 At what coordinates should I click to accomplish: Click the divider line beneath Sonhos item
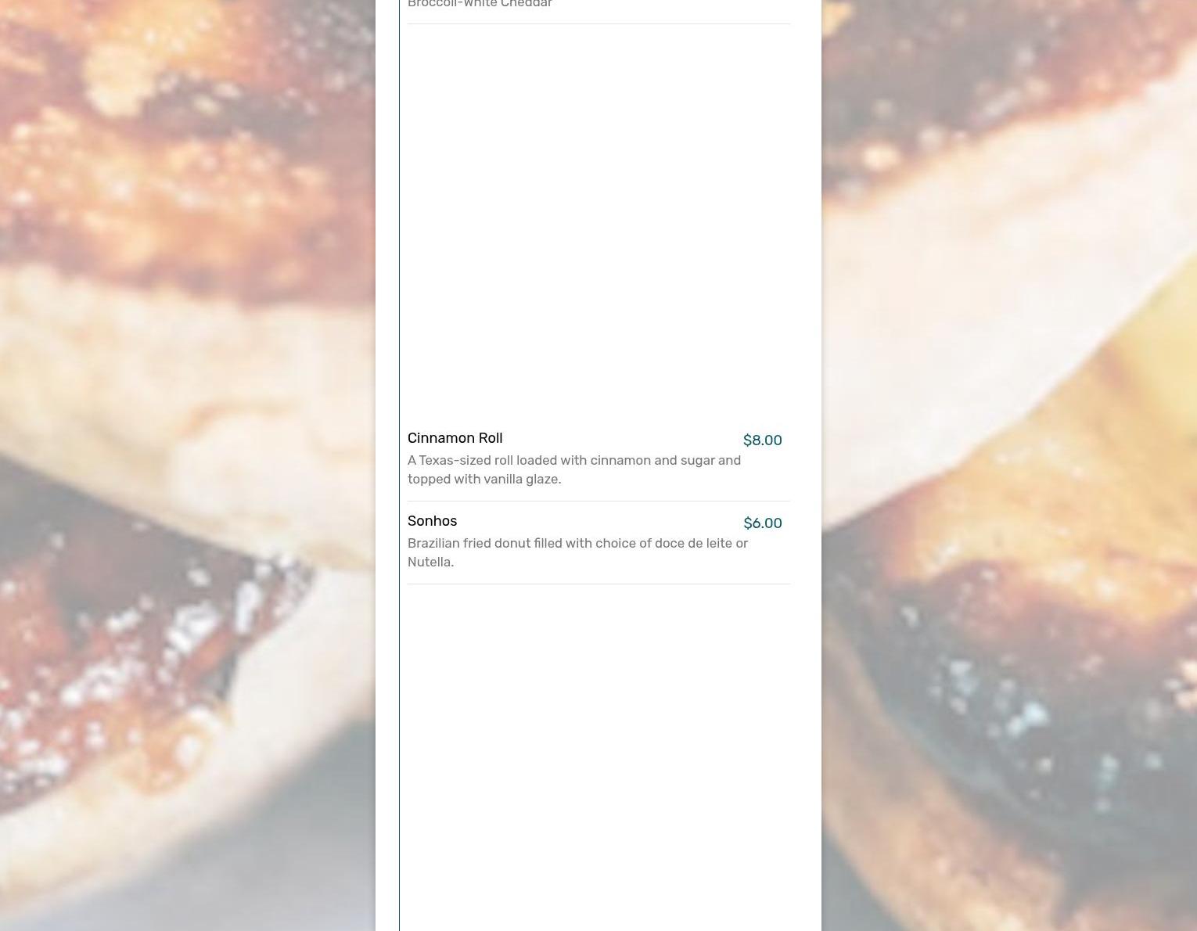(x=598, y=584)
